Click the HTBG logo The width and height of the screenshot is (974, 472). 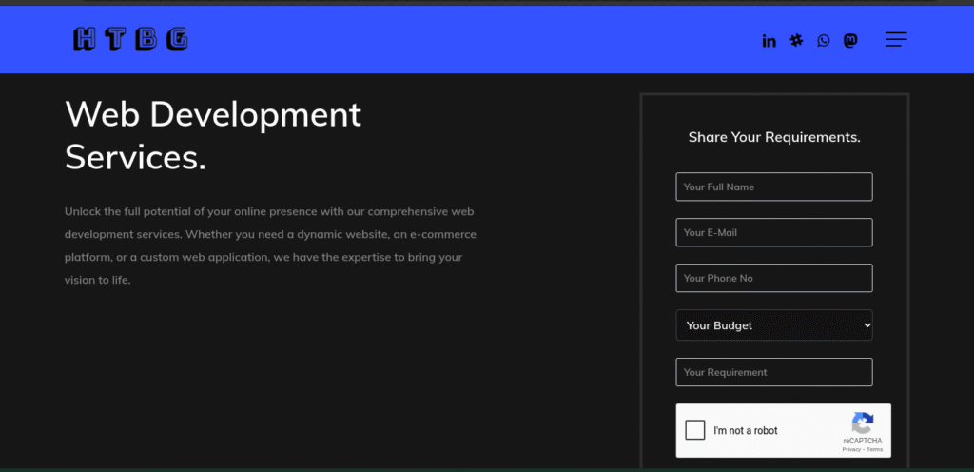coord(130,39)
